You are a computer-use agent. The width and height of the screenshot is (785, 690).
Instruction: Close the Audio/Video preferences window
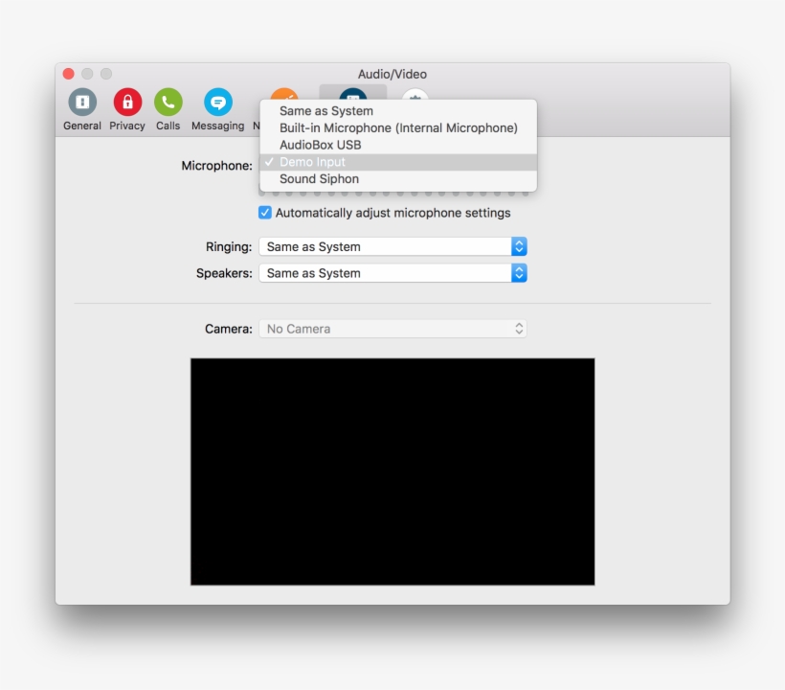[x=69, y=74]
